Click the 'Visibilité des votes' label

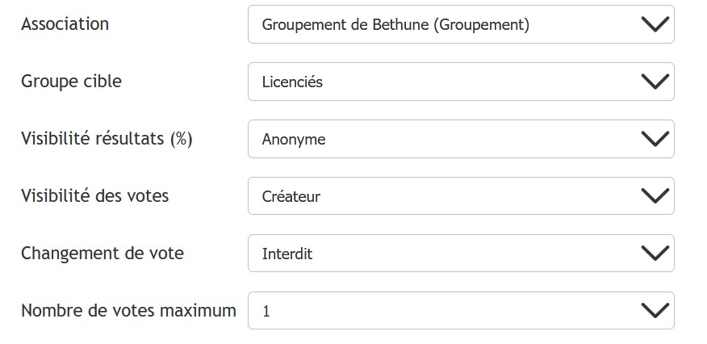(94, 196)
